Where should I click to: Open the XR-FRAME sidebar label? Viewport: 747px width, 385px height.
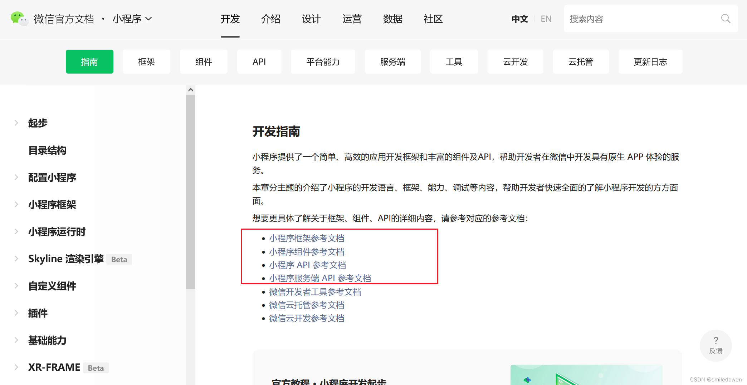(54, 367)
